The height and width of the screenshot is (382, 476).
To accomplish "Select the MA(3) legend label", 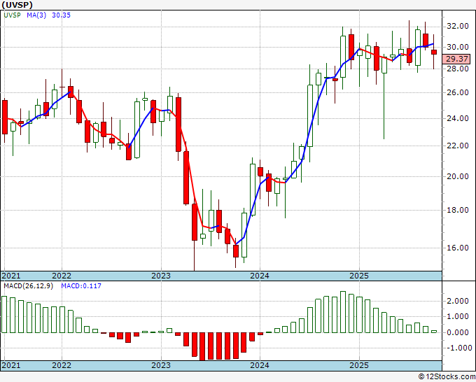I will [x=36, y=15].
